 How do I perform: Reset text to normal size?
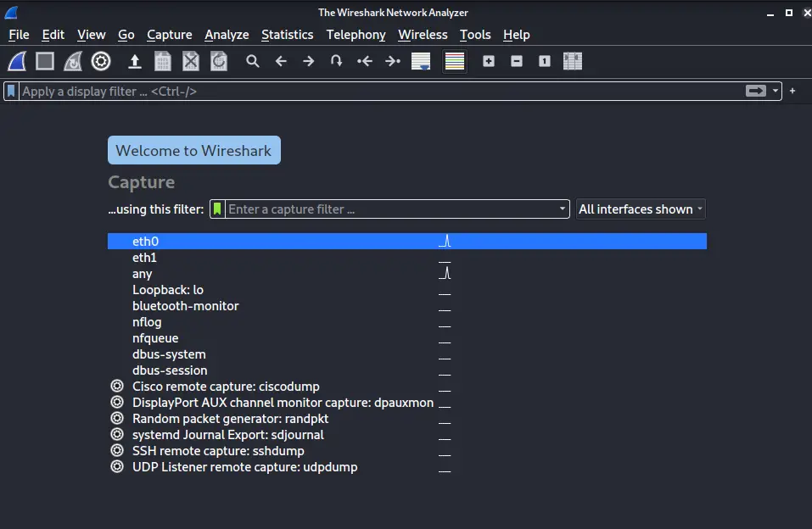(x=544, y=61)
